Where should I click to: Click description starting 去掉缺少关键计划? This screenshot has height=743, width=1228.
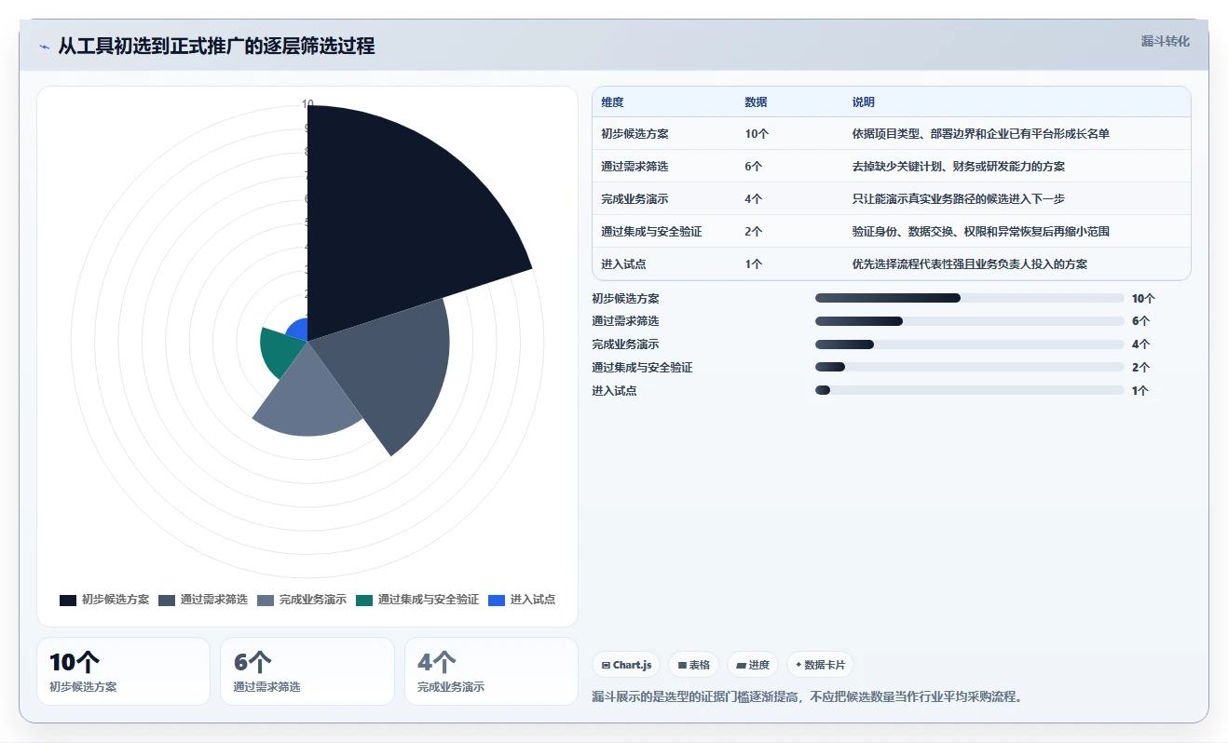click(958, 167)
